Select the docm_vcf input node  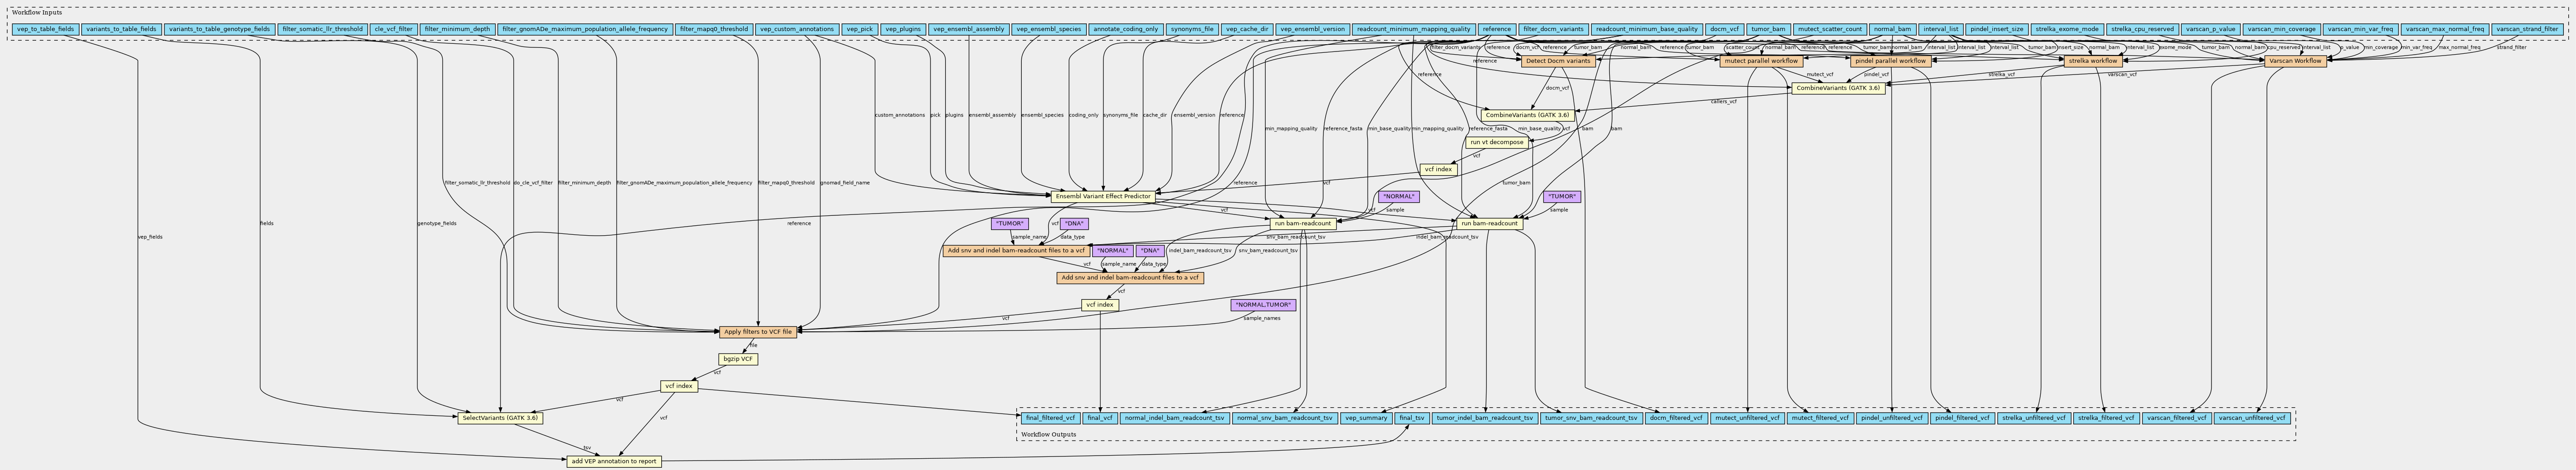[x=1725, y=29]
